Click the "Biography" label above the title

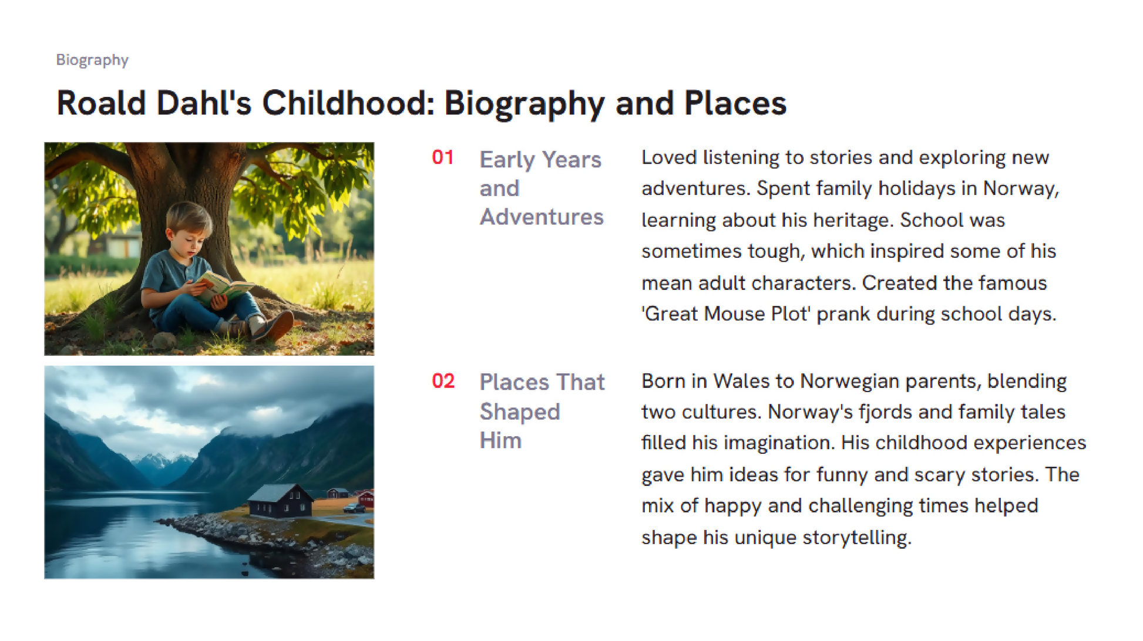pyautogui.click(x=92, y=60)
